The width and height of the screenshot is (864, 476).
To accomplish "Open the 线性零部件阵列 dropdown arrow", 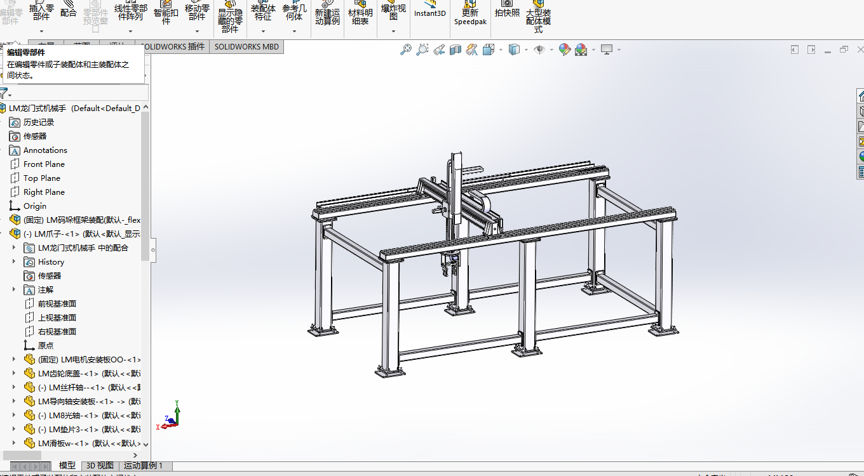I will [131, 30].
